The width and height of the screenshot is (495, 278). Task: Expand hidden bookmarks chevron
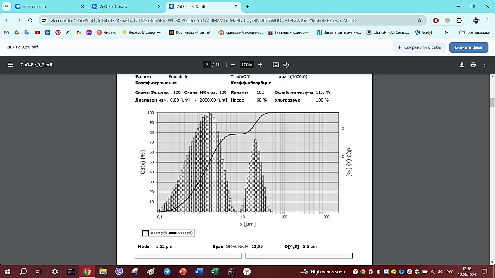coord(447,32)
